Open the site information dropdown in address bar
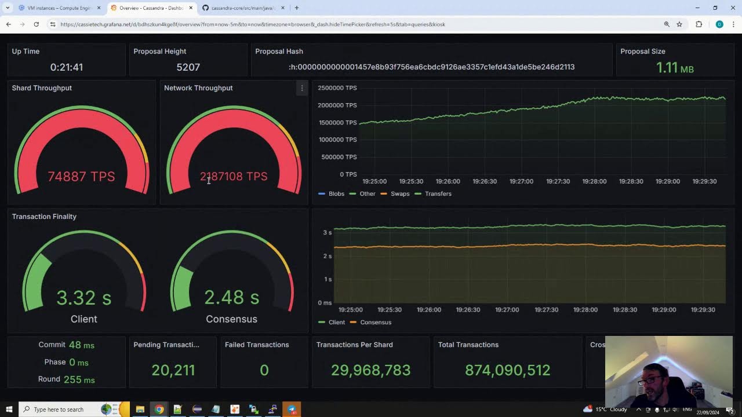742x417 pixels. click(x=53, y=24)
